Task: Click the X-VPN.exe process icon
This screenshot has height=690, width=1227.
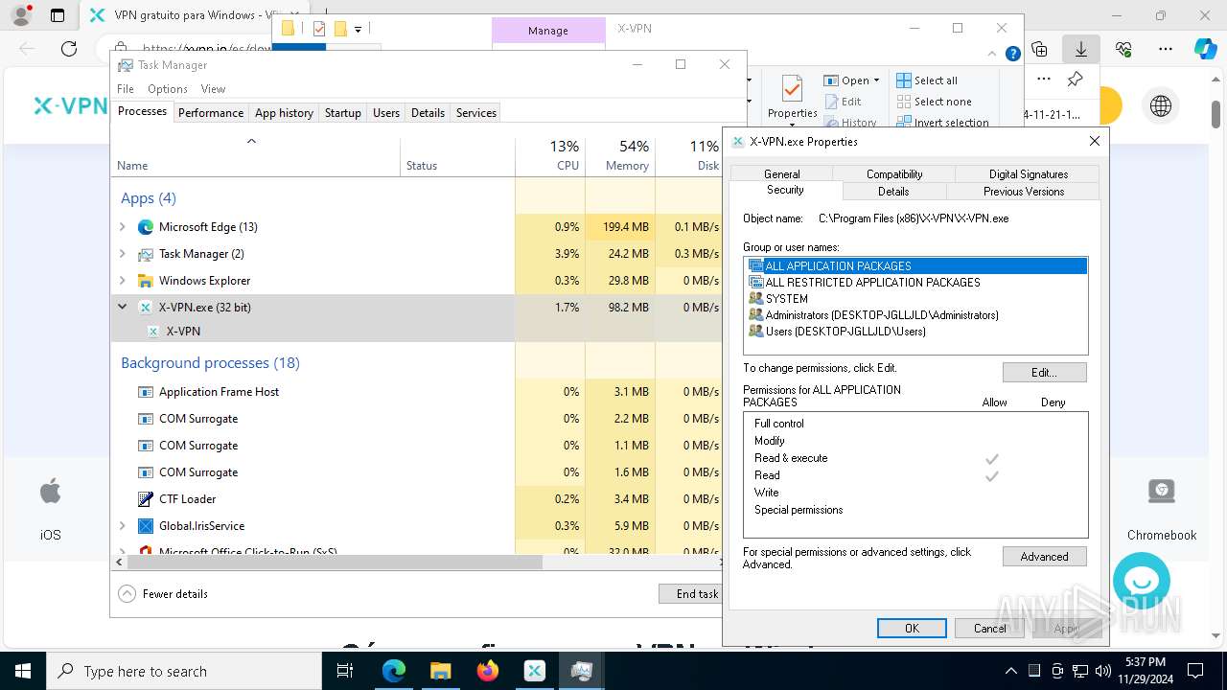Action: [x=146, y=308]
